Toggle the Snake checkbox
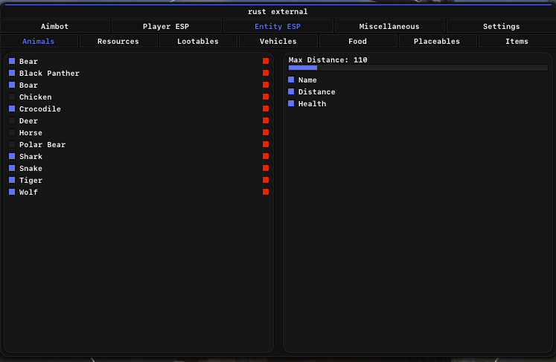Screen dimensions: 556x362 pyautogui.click(x=12, y=168)
